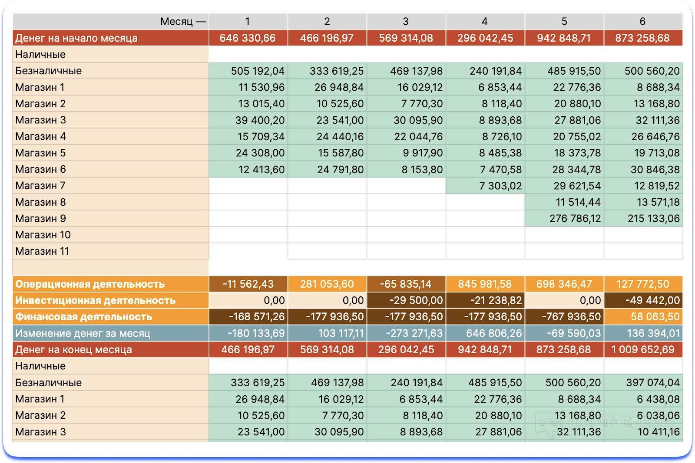The image size is (695, 463).
Task: Select the month 6 column header
Action: [642, 21]
